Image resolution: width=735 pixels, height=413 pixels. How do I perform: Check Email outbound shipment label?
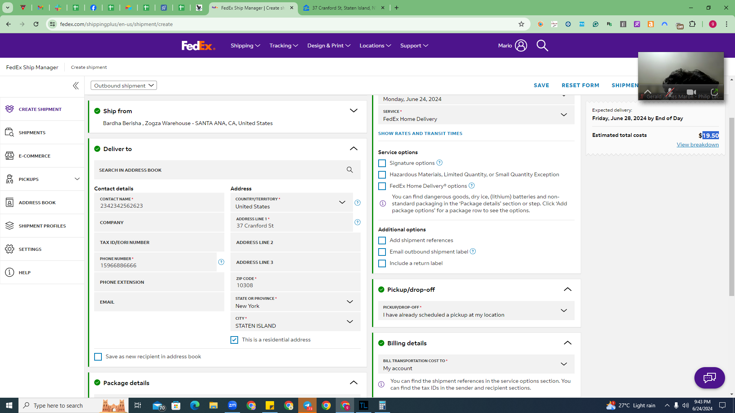click(x=382, y=252)
